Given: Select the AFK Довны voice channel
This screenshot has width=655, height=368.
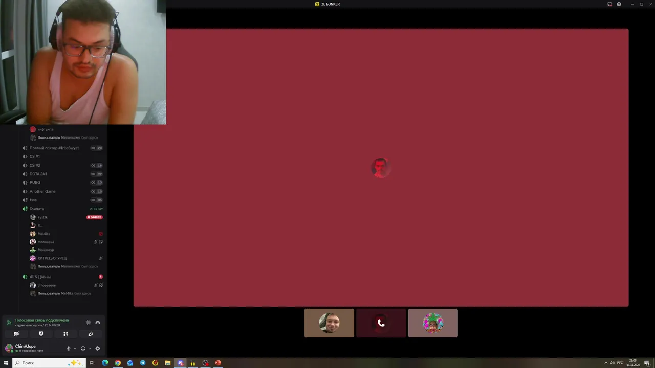Looking at the screenshot, I should (63, 277).
